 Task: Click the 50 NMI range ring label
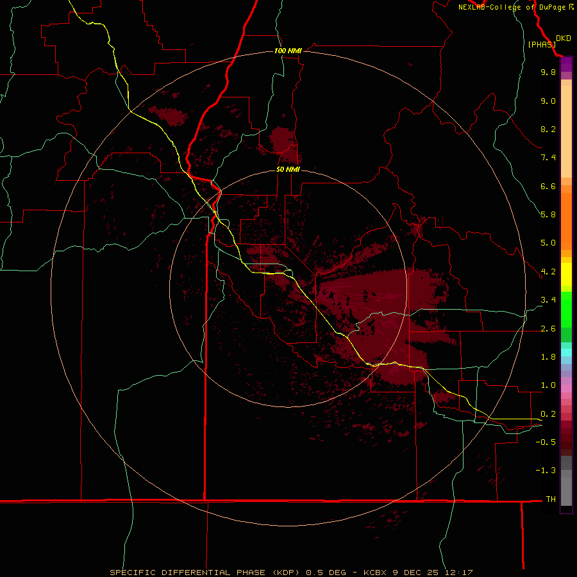288,169
